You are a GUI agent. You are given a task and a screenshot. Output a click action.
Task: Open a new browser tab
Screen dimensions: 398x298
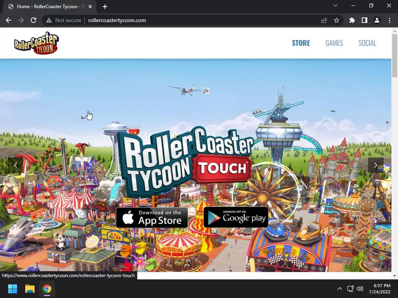pos(105,7)
